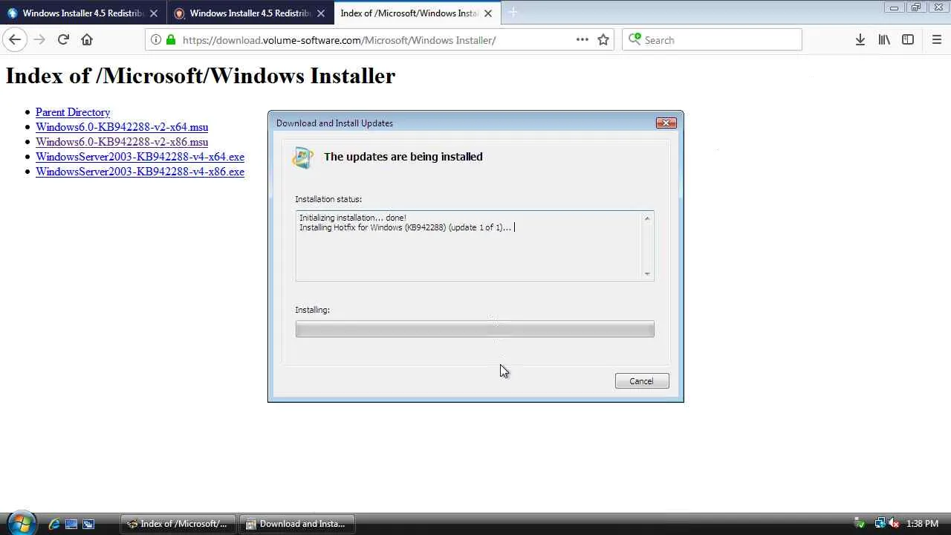Open the Firefox hamburger menu
This screenshot has height=535, width=951.
[x=936, y=39]
